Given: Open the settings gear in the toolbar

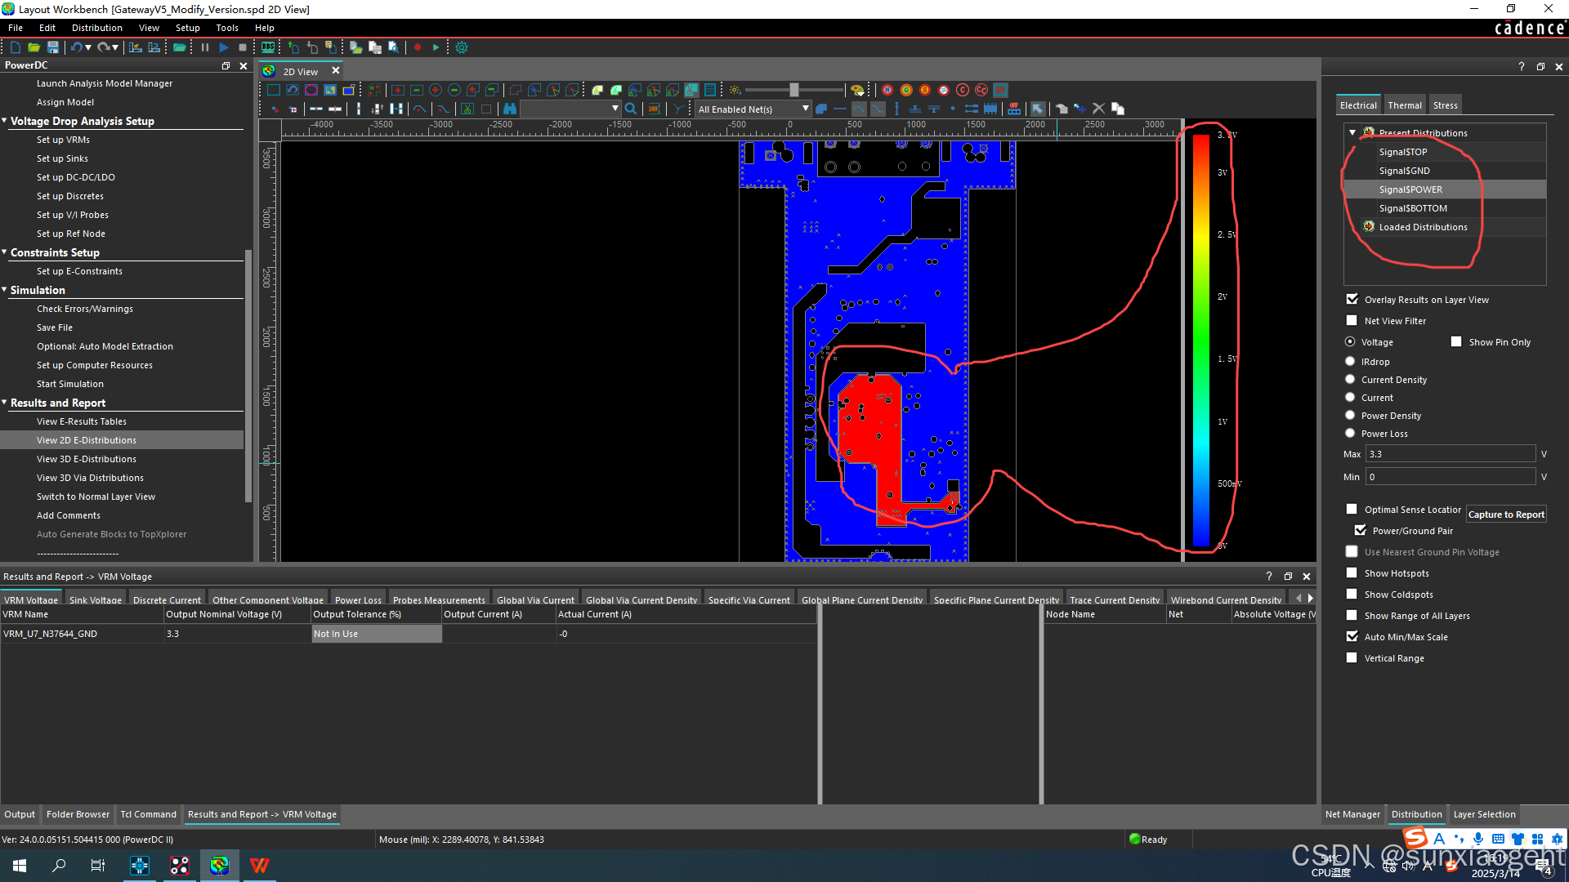Looking at the screenshot, I should coord(462,47).
